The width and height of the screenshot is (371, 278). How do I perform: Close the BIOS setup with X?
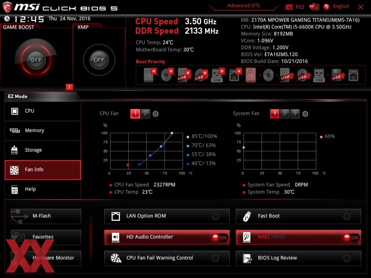tap(361, 7)
